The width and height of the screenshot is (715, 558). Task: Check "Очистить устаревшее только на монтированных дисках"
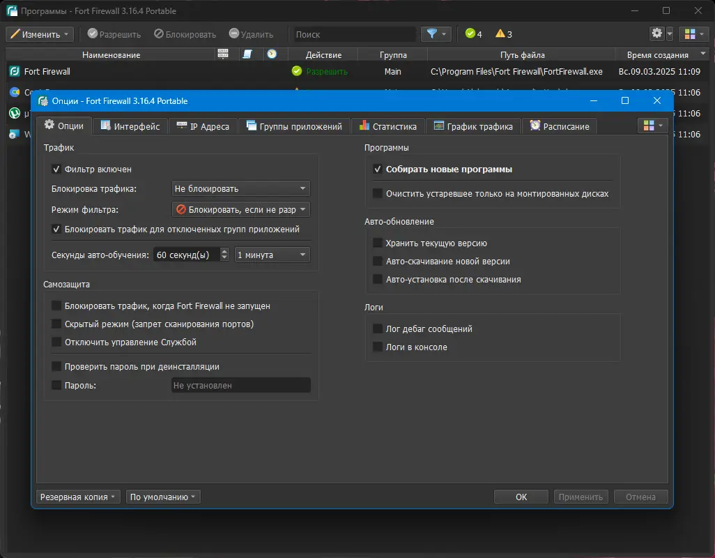pos(378,193)
